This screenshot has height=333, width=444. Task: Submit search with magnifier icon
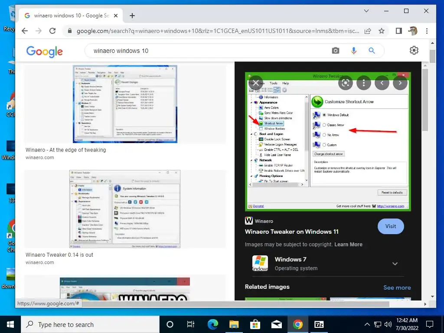click(372, 51)
